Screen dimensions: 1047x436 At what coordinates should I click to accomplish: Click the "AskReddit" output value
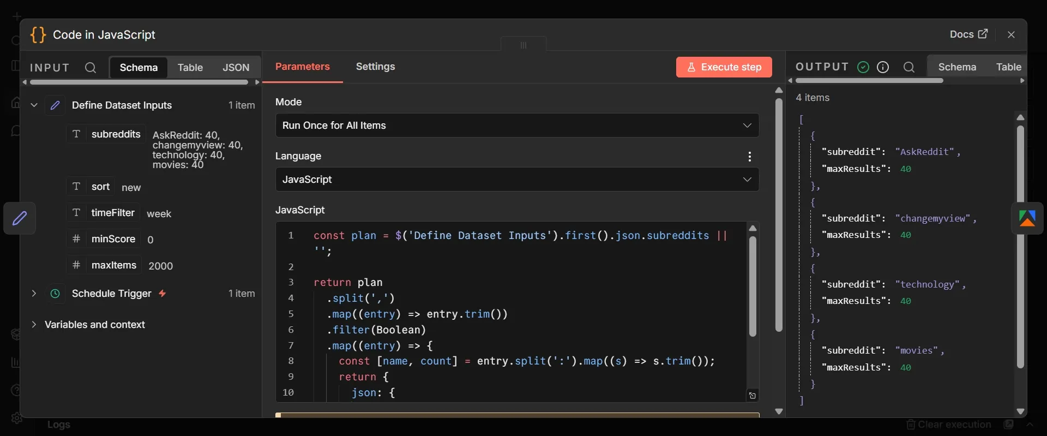[925, 152]
